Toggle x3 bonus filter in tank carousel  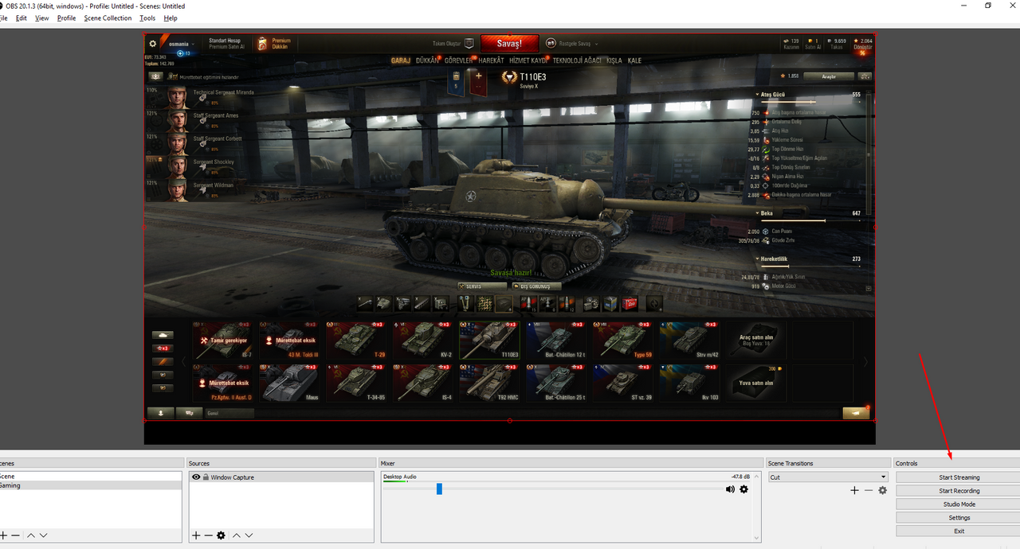click(163, 348)
